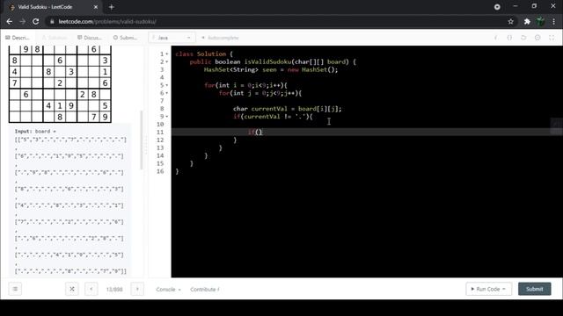The height and width of the screenshot is (316, 563).
Task: Click the browser media control icon
Action: [497, 7]
